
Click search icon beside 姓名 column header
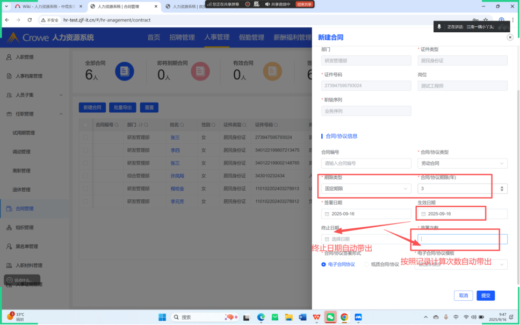pos(182,125)
